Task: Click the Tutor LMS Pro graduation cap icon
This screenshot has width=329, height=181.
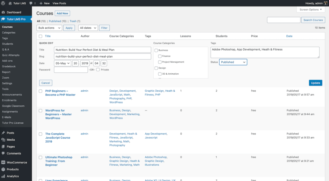Action: click(3, 19)
